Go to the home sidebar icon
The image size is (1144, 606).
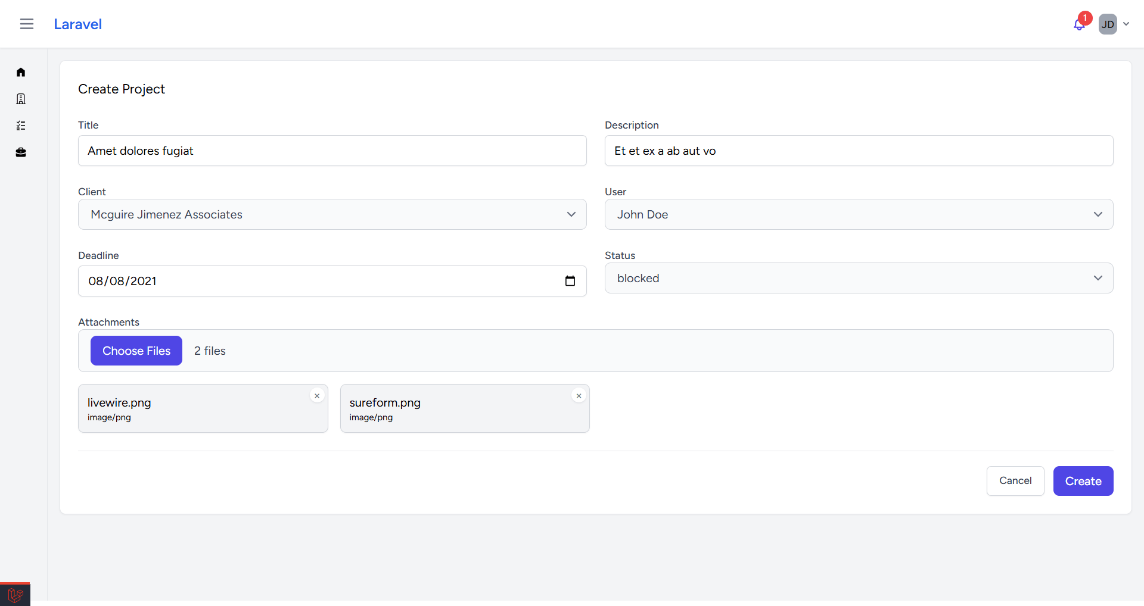coord(21,72)
